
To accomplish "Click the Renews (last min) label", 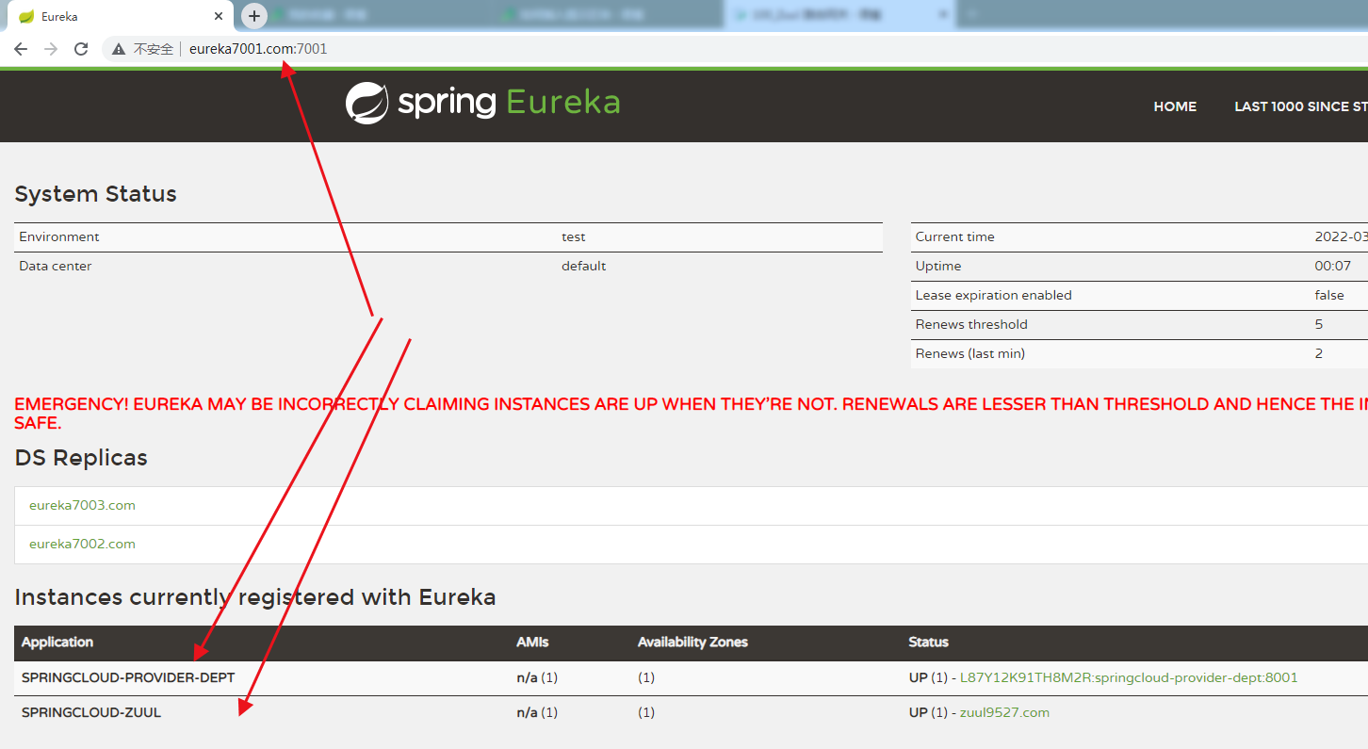I will tap(970, 353).
